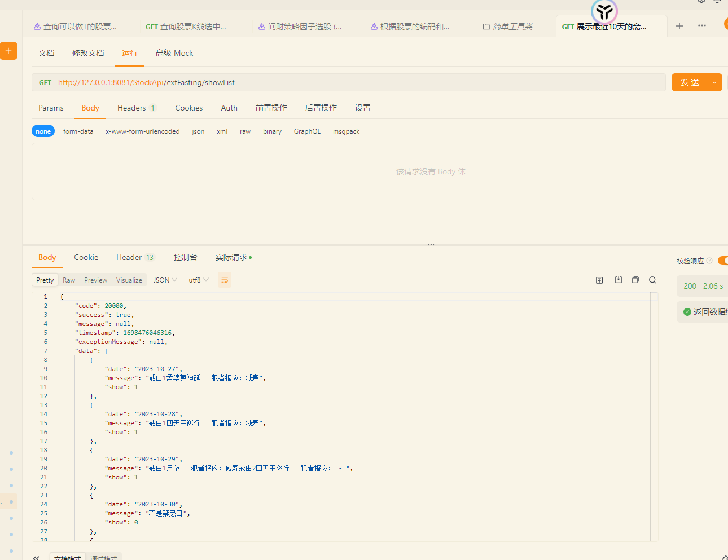Click the request URL input field
The image size is (728, 560).
[349, 82]
